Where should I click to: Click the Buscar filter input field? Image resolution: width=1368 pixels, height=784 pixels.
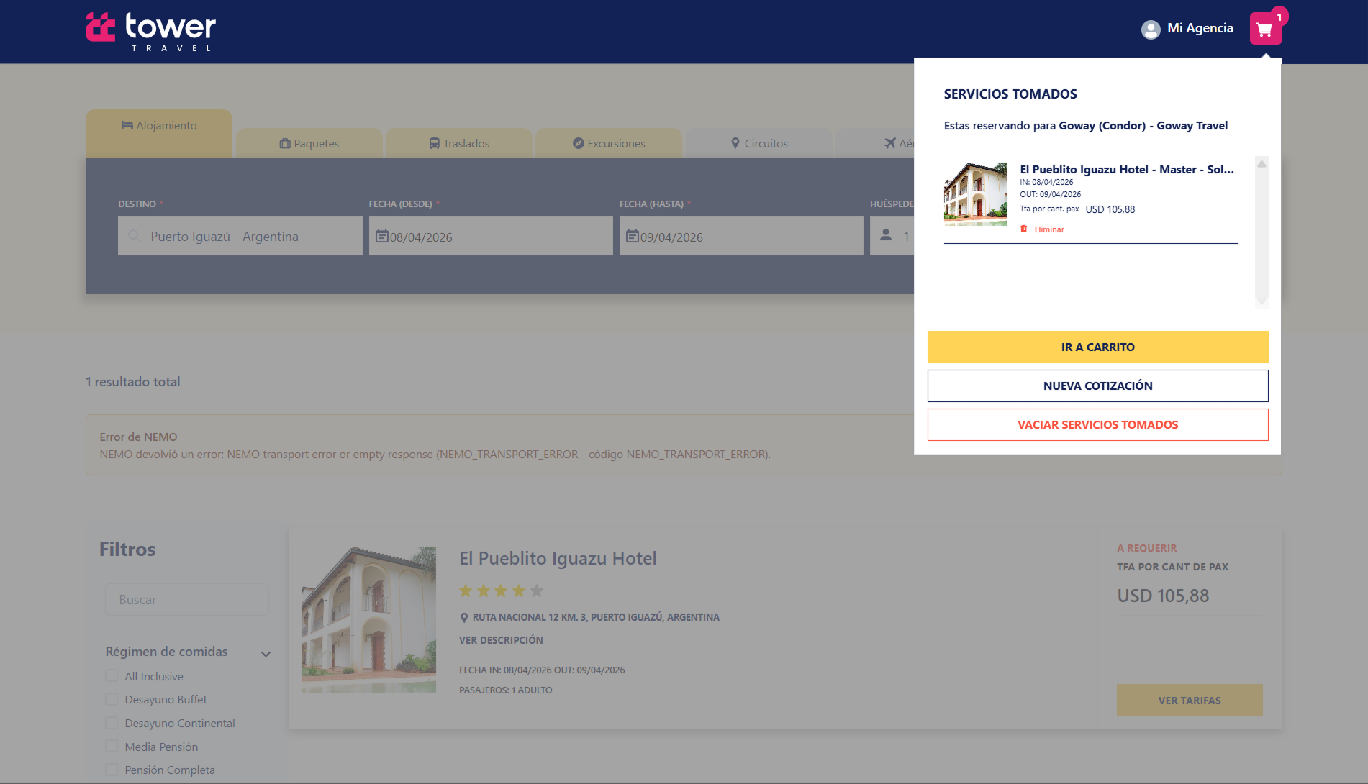187,599
